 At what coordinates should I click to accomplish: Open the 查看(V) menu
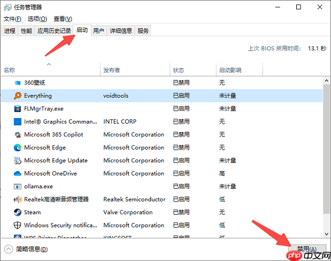(x=63, y=19)
